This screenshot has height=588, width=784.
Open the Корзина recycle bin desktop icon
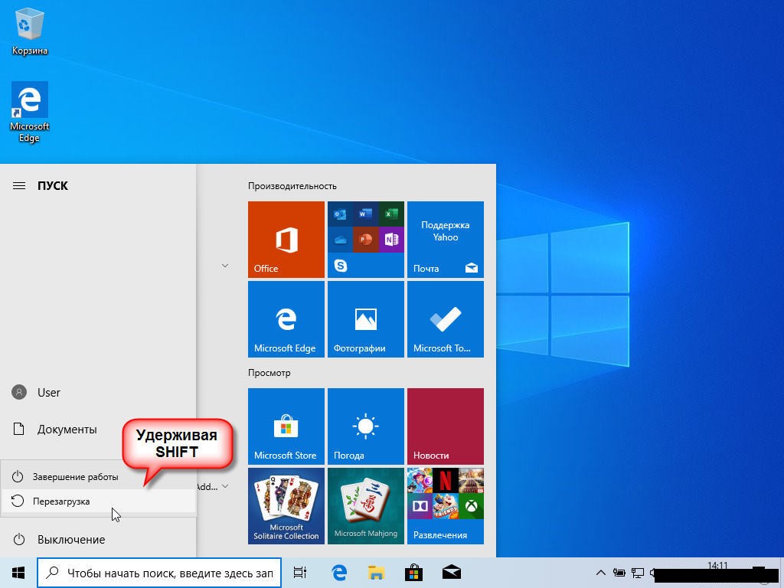click(30, 31)
